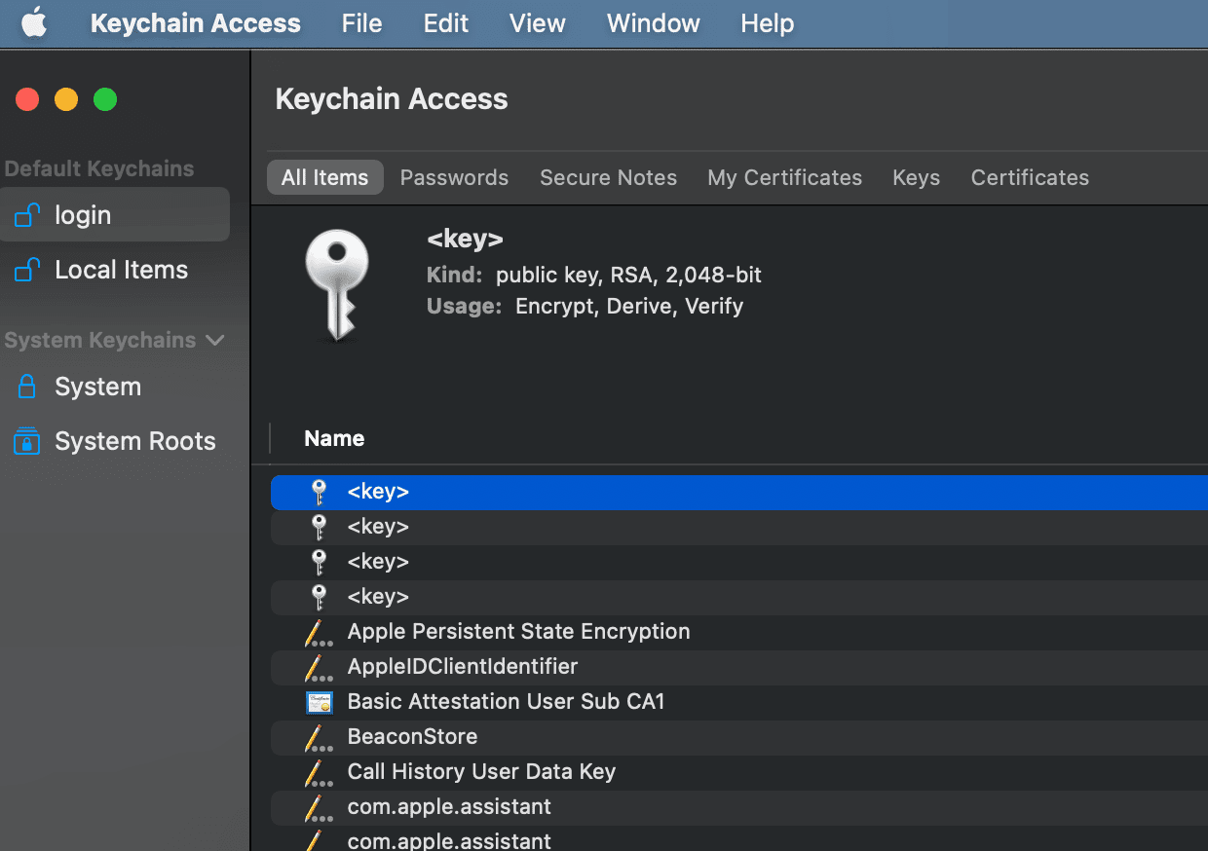The width and height of the screenshot is (1208, 851).
Task: Select the login keychain in the sidebar
Action: (x=83, y=213)
